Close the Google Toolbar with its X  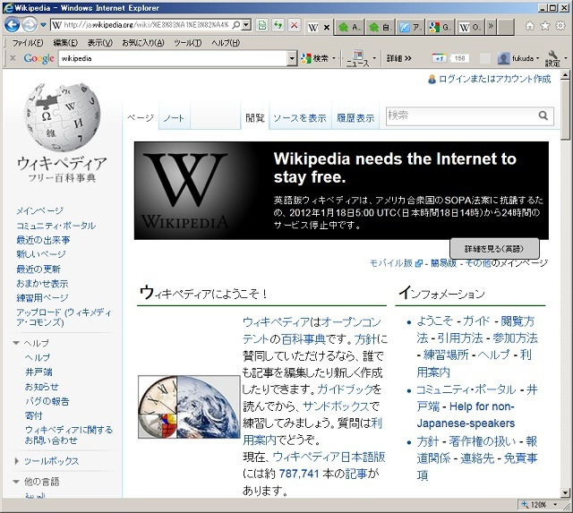pos(13,57)
